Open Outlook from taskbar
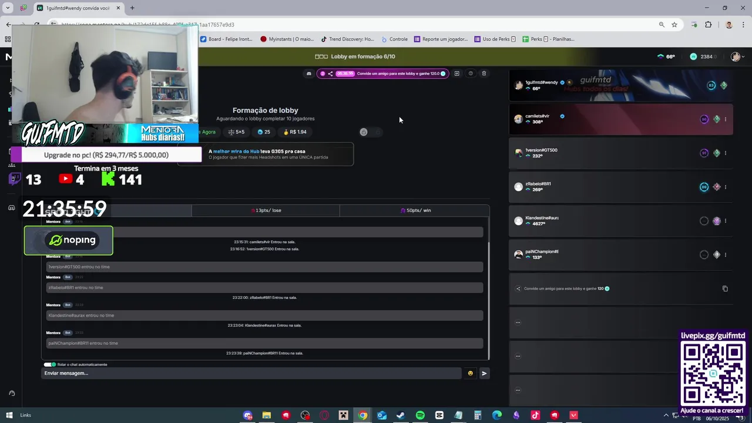The width and height of the screenshot is (752, 423). click(382, 415)
